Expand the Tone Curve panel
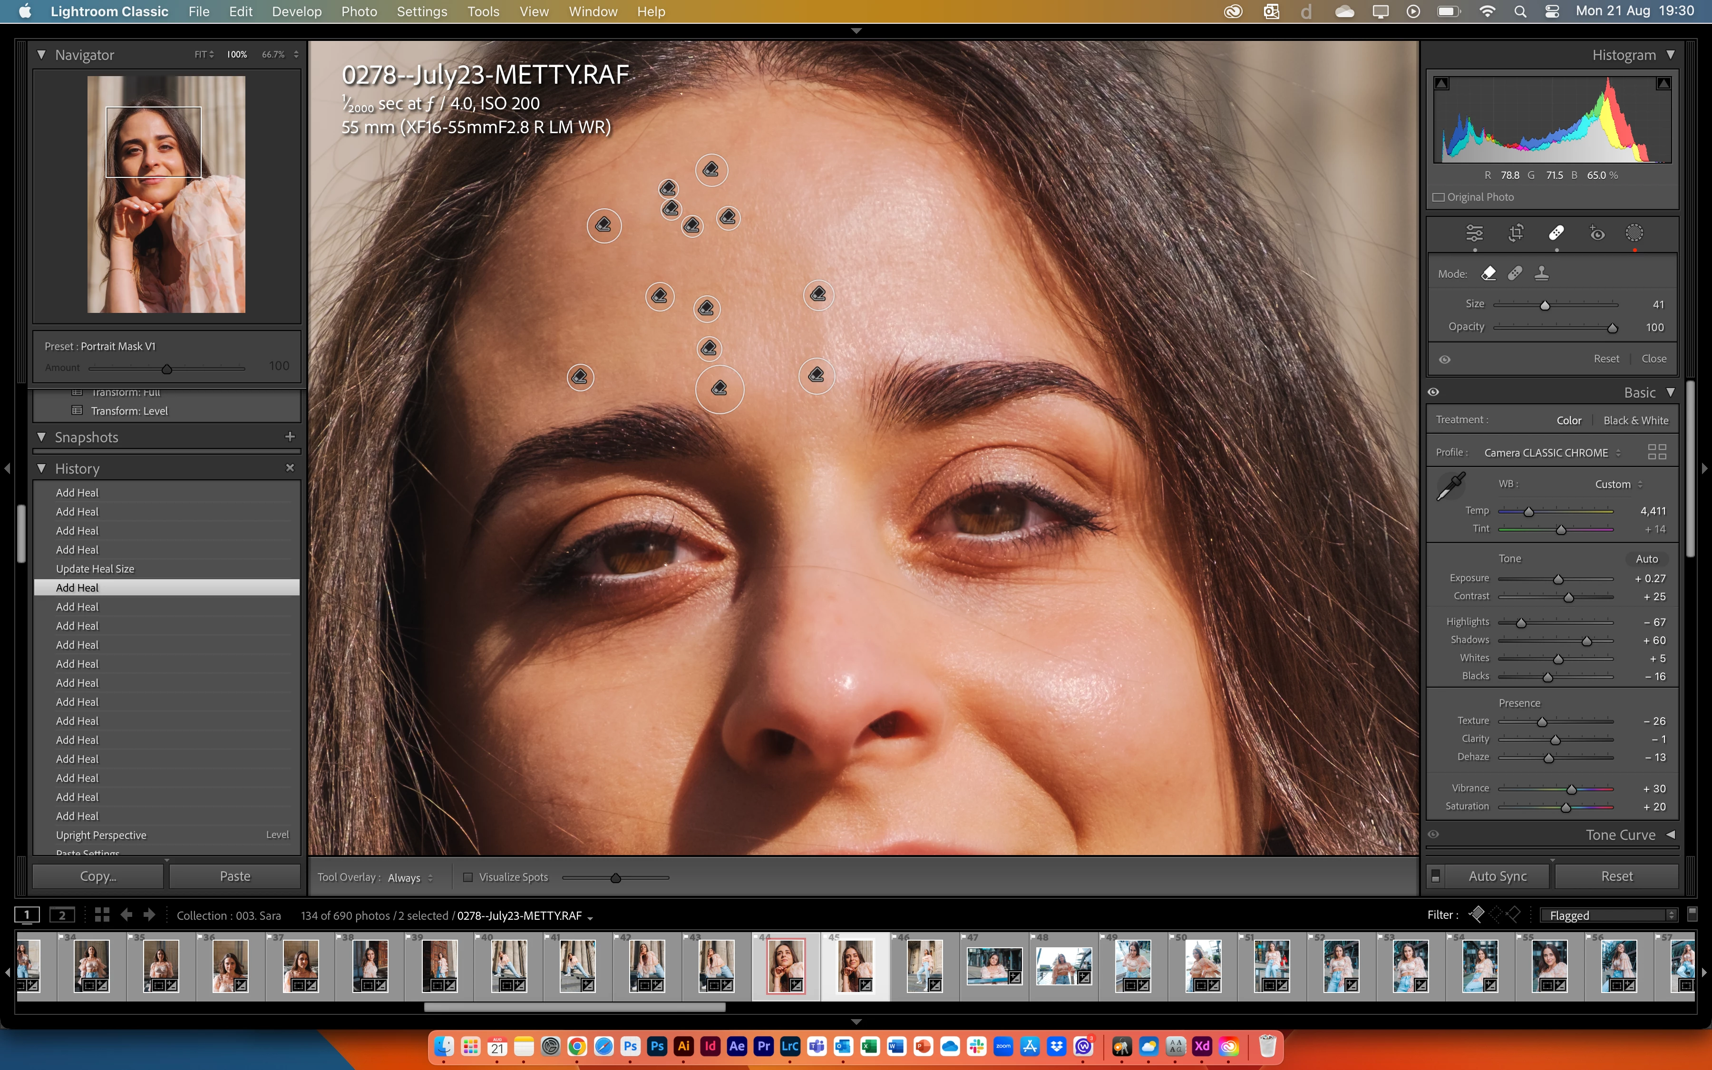Screen dimensions: 1712x1070 click(1670, 835)
